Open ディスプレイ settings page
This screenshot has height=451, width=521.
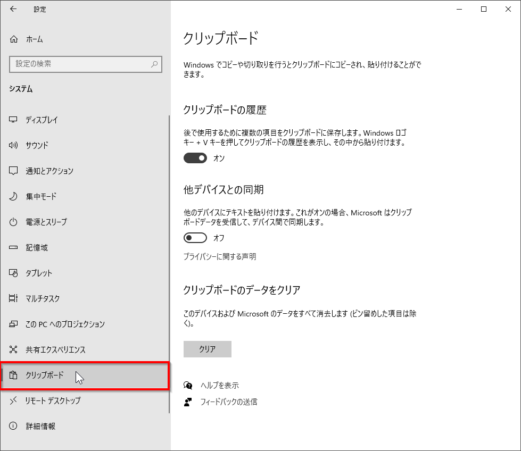pos(85,120)
